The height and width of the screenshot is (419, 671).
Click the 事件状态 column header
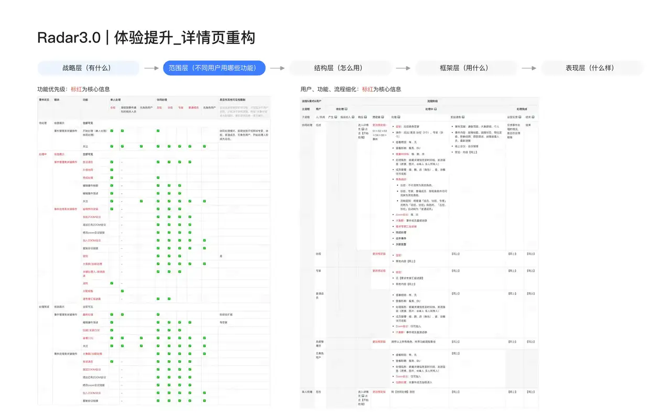[44, 100]
